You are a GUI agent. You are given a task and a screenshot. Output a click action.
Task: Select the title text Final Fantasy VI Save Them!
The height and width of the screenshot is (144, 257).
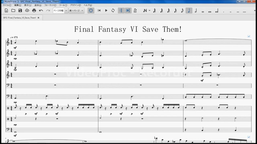click(x=128, y=29)
